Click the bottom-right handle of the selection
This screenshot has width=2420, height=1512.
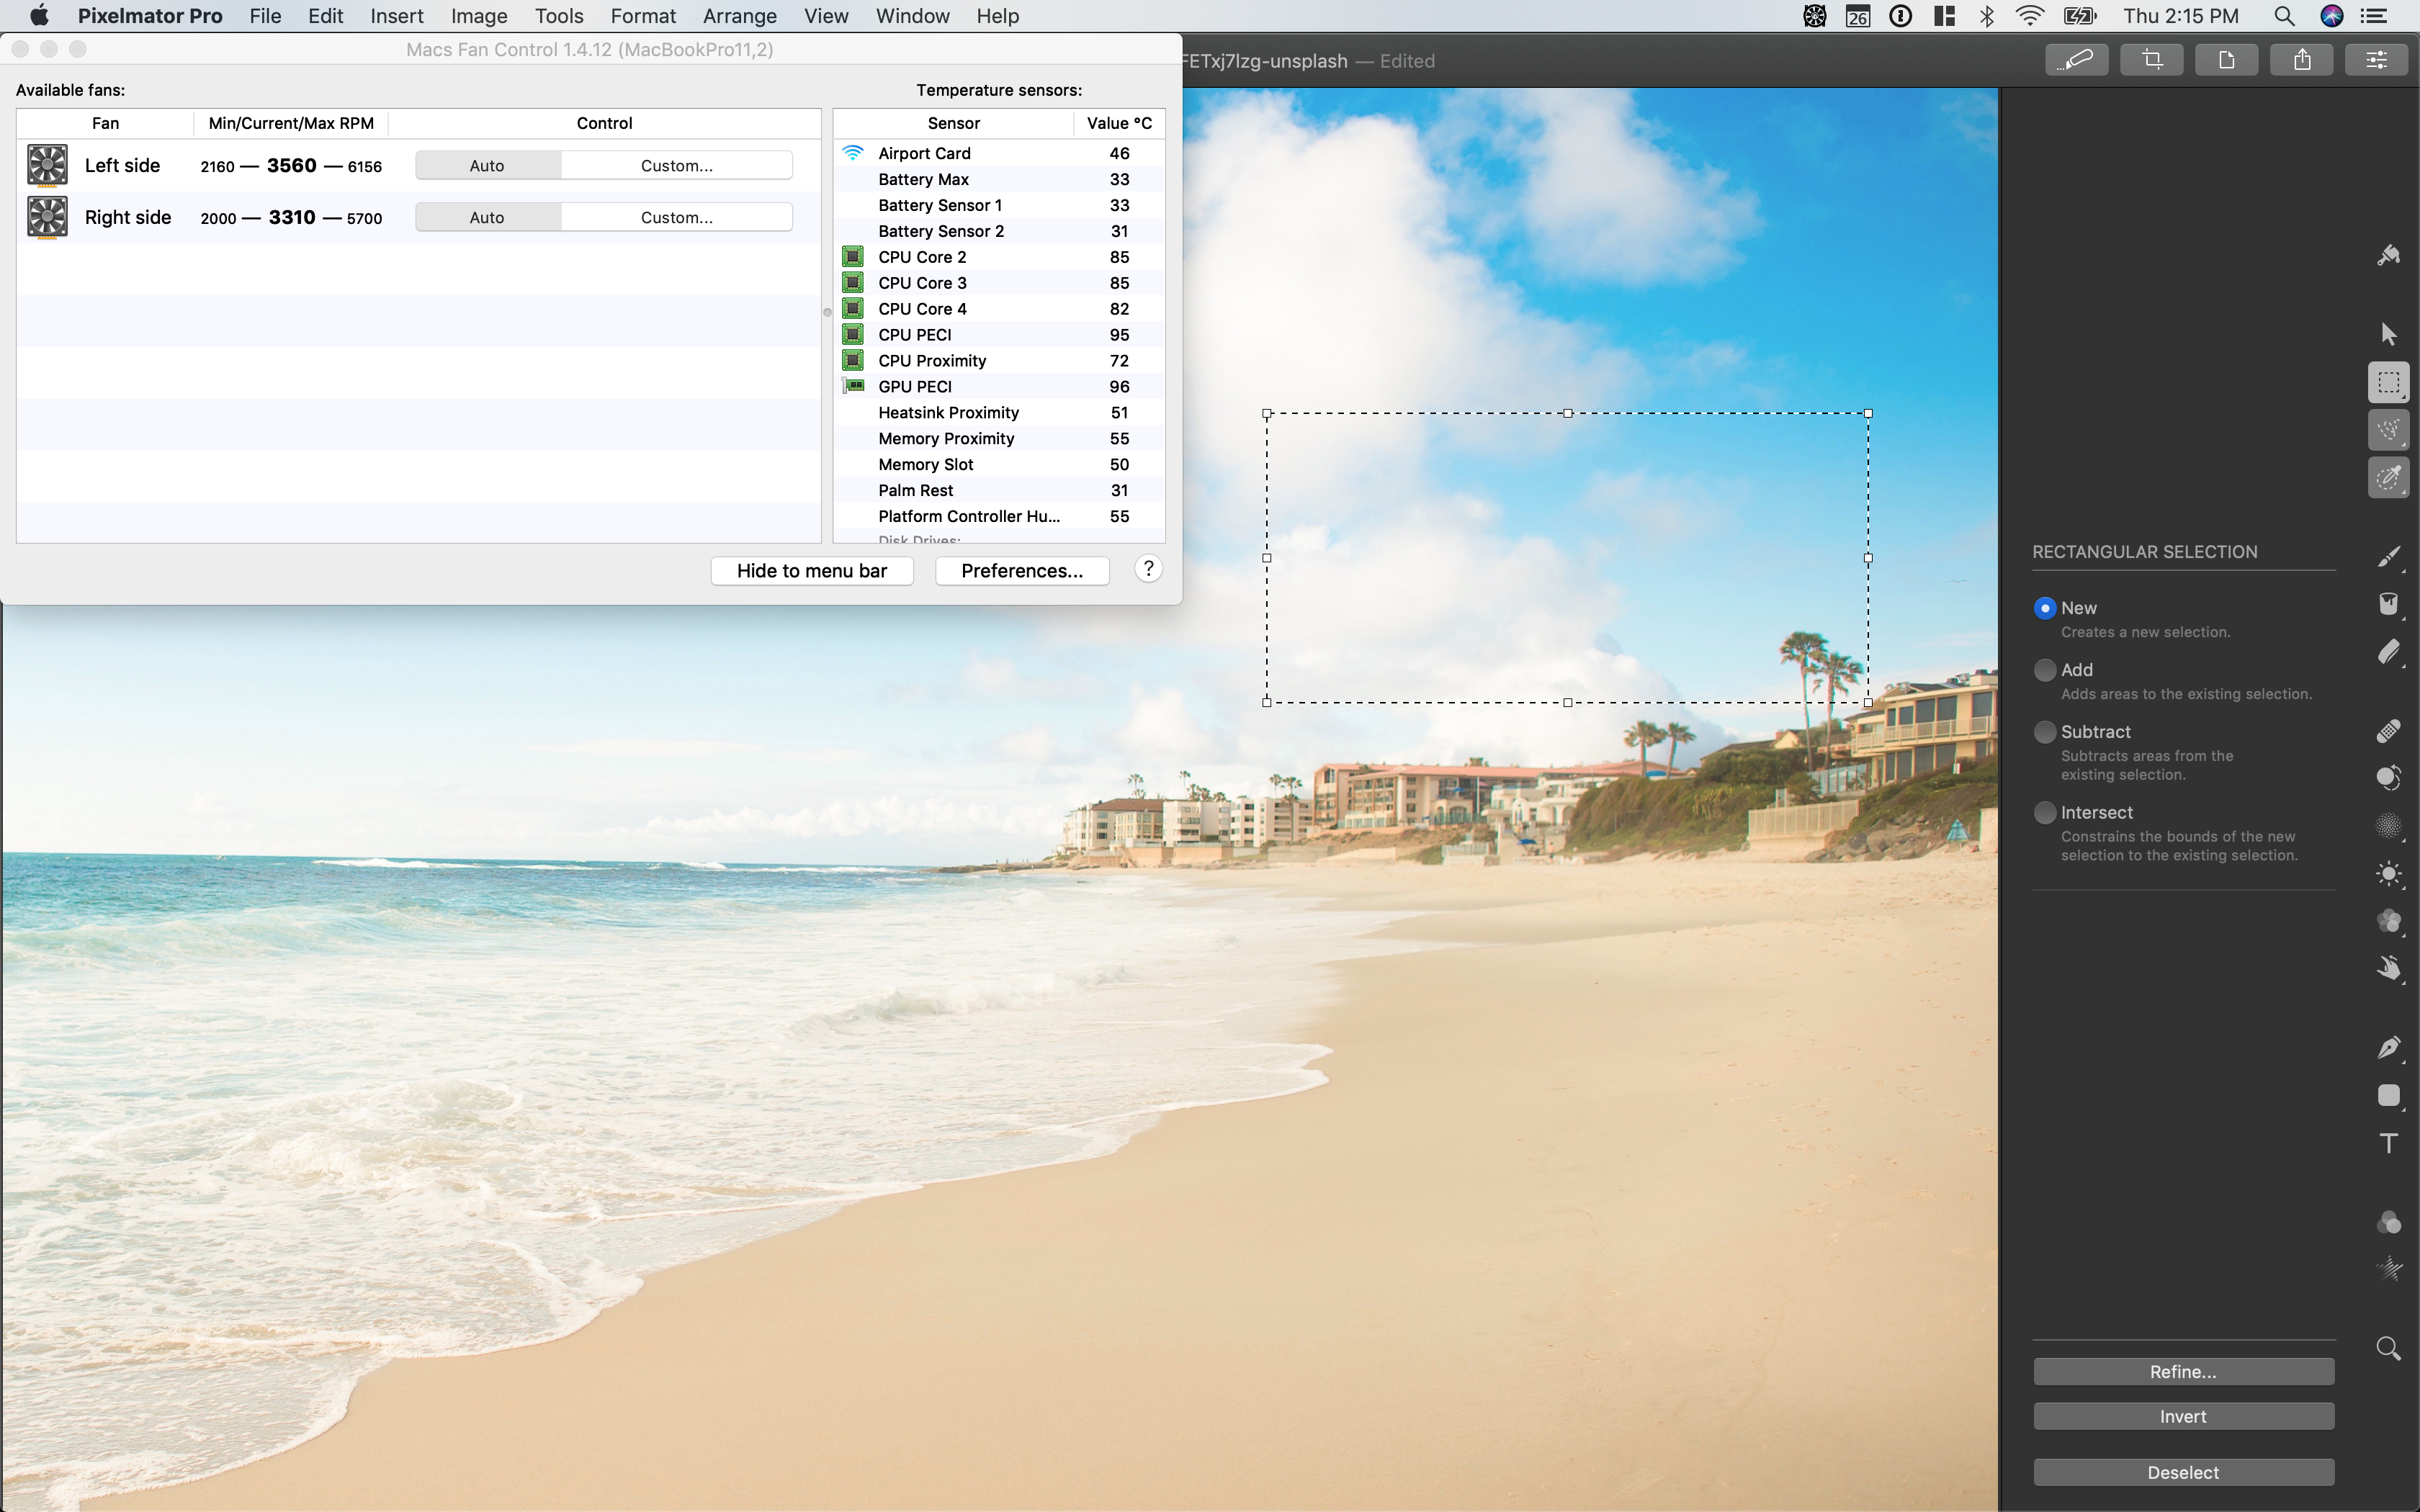point(1868,703)
